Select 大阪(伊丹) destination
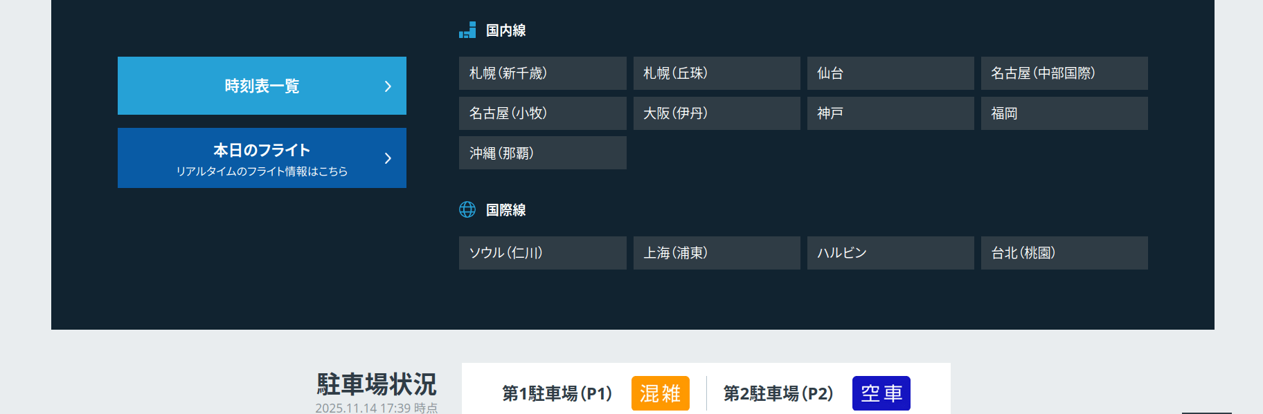1263x414 pixels. 716,113
